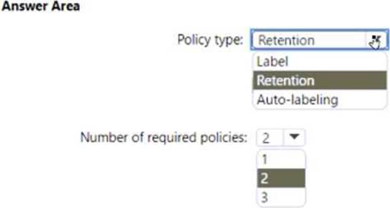This screenshot has width=390, height=208.
Task: Click the Policy type label text
Action: (x=210, y=40)
